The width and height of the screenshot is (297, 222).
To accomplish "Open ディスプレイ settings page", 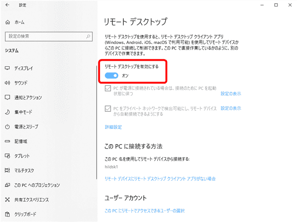I will coord(24,68).
